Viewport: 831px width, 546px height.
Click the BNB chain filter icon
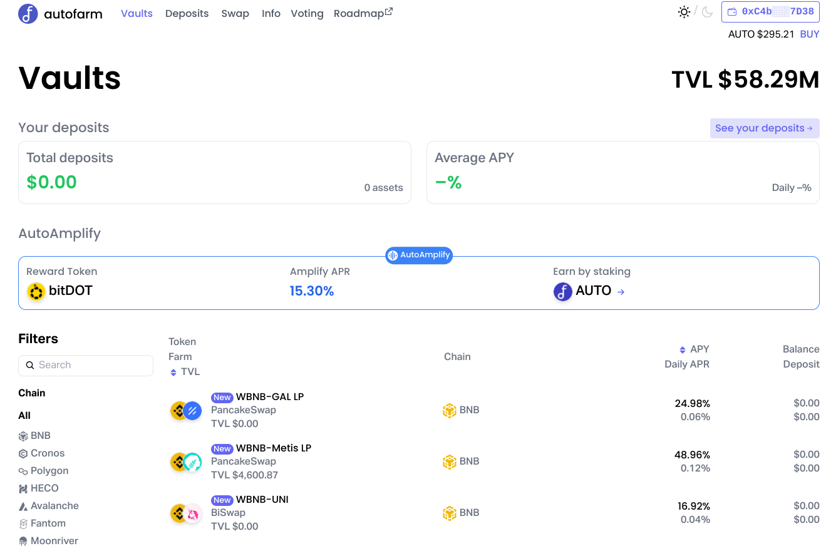point(23,436)
